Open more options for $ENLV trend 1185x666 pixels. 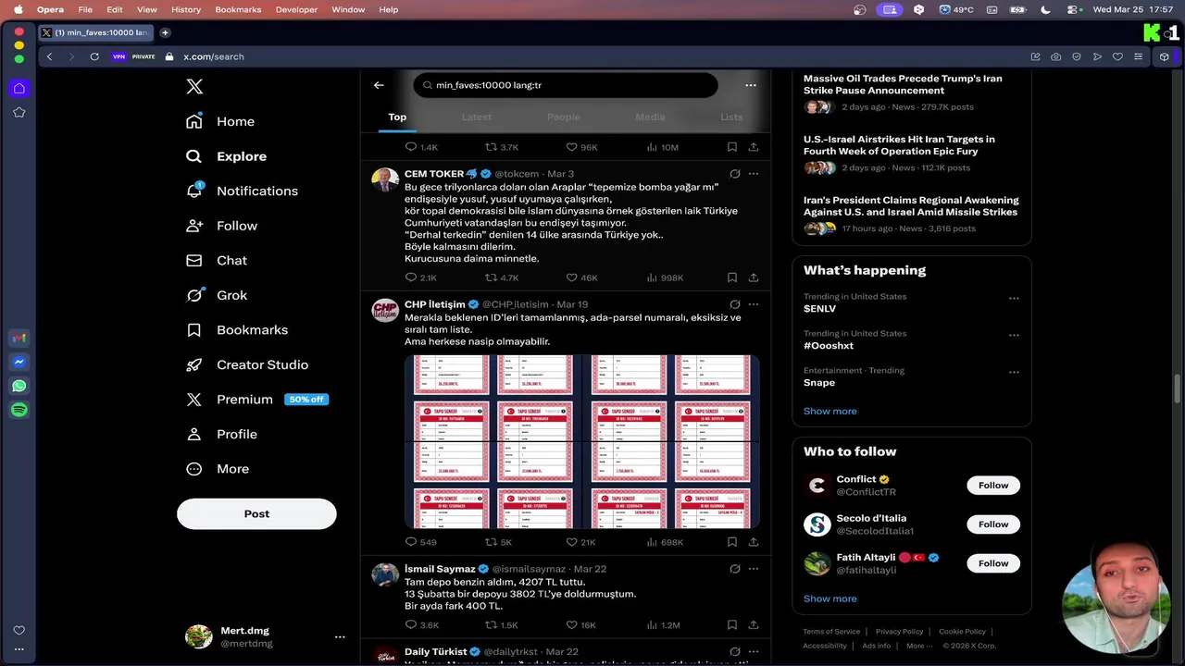point(1014,299)
